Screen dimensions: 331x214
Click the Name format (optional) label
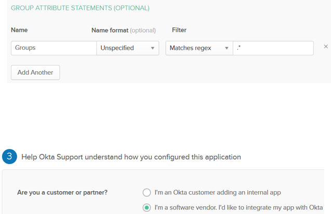(123, 30)
